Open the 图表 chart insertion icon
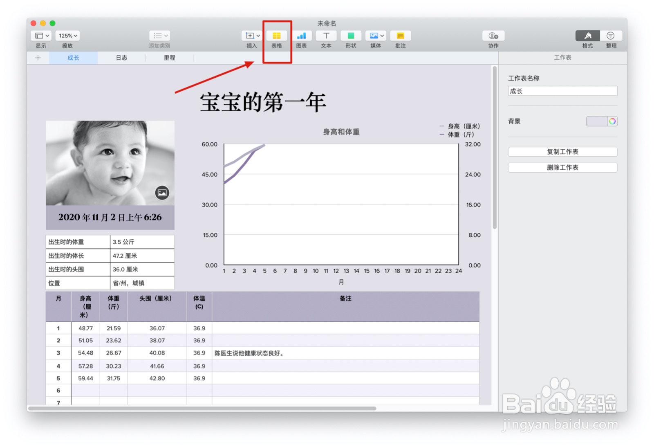This screenshot has height=447, width=654. pyautogui.click(x=302, y=36)
